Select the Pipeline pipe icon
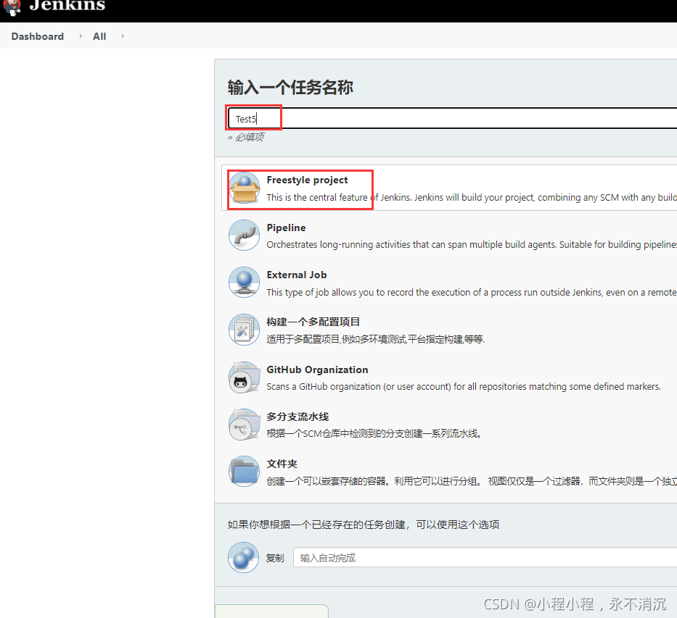 pos(244,235)
